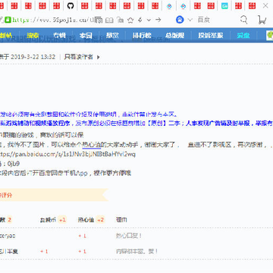
Task: Switch to the teal-icon browser tab
Action: (224, 6)
